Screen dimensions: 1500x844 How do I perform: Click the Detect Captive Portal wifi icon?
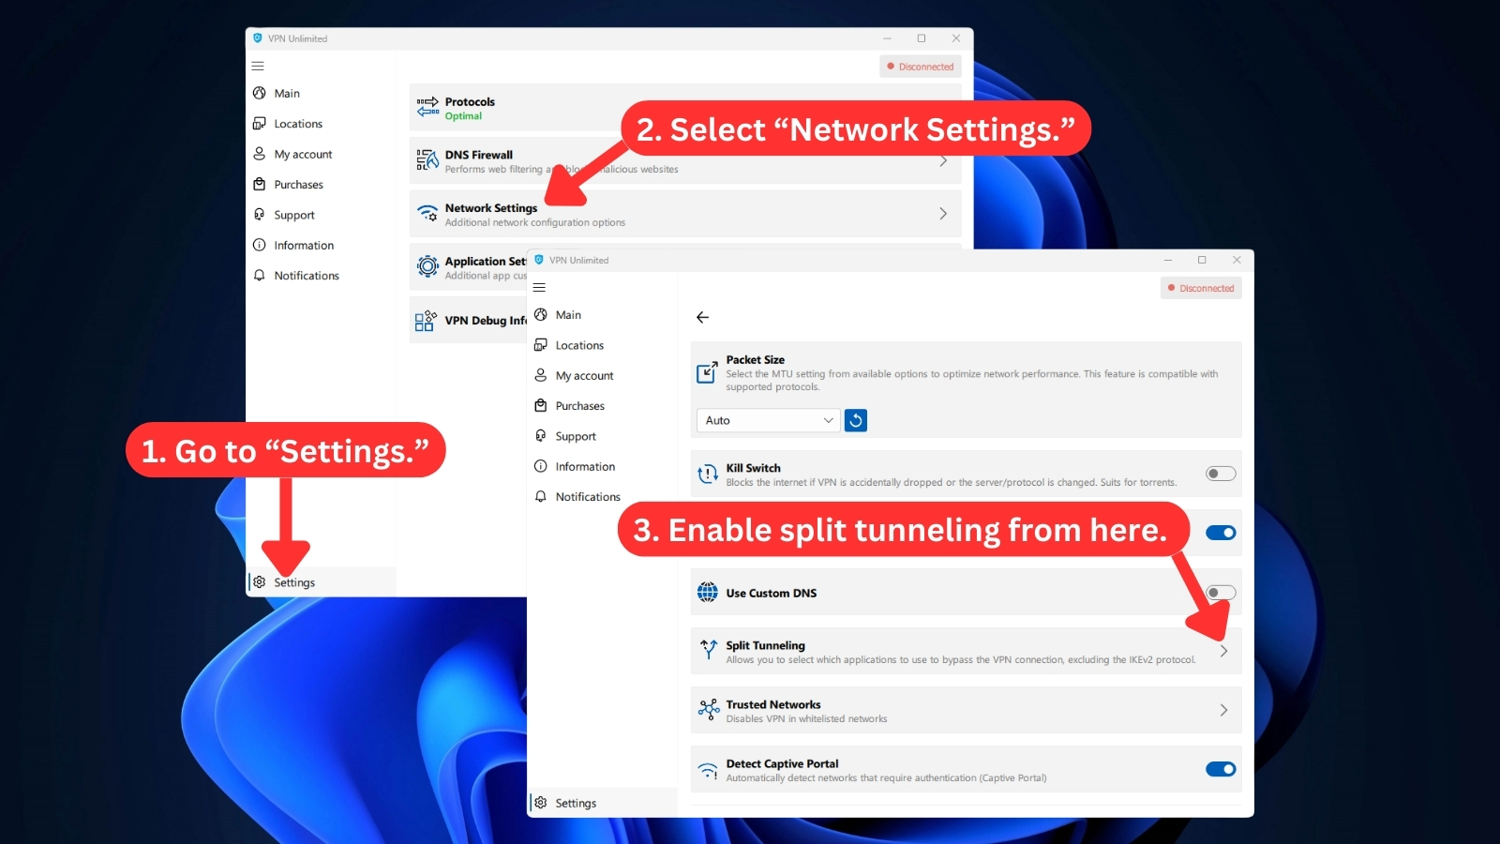(708, 770)
